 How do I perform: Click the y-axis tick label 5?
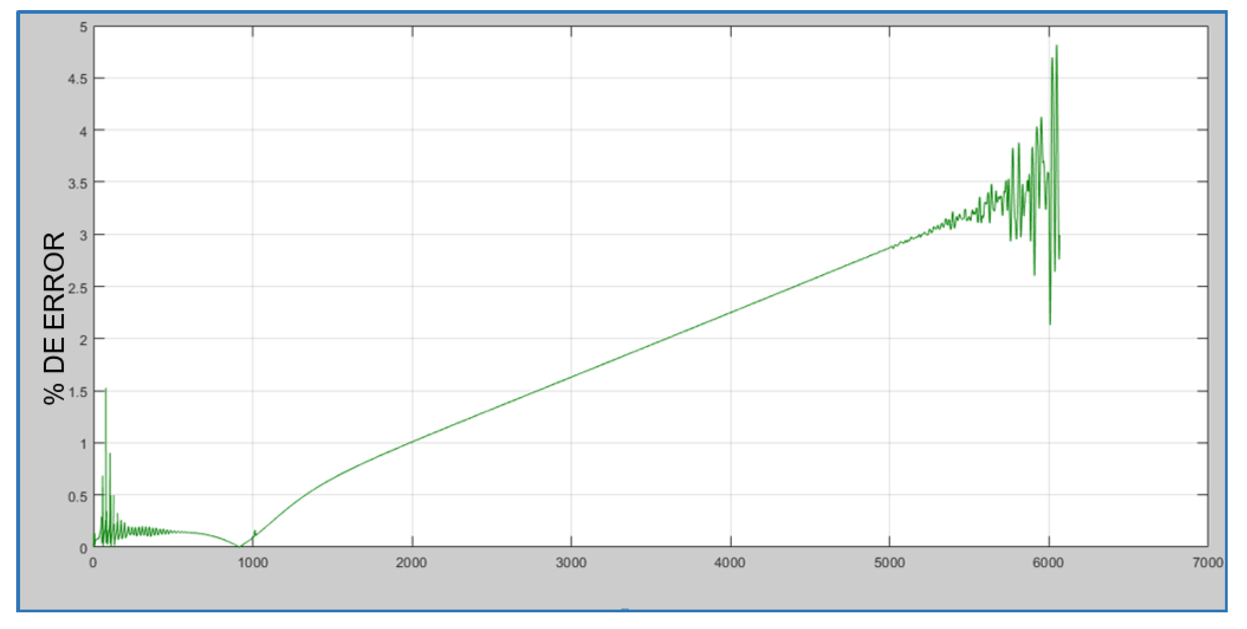(84, 27)
